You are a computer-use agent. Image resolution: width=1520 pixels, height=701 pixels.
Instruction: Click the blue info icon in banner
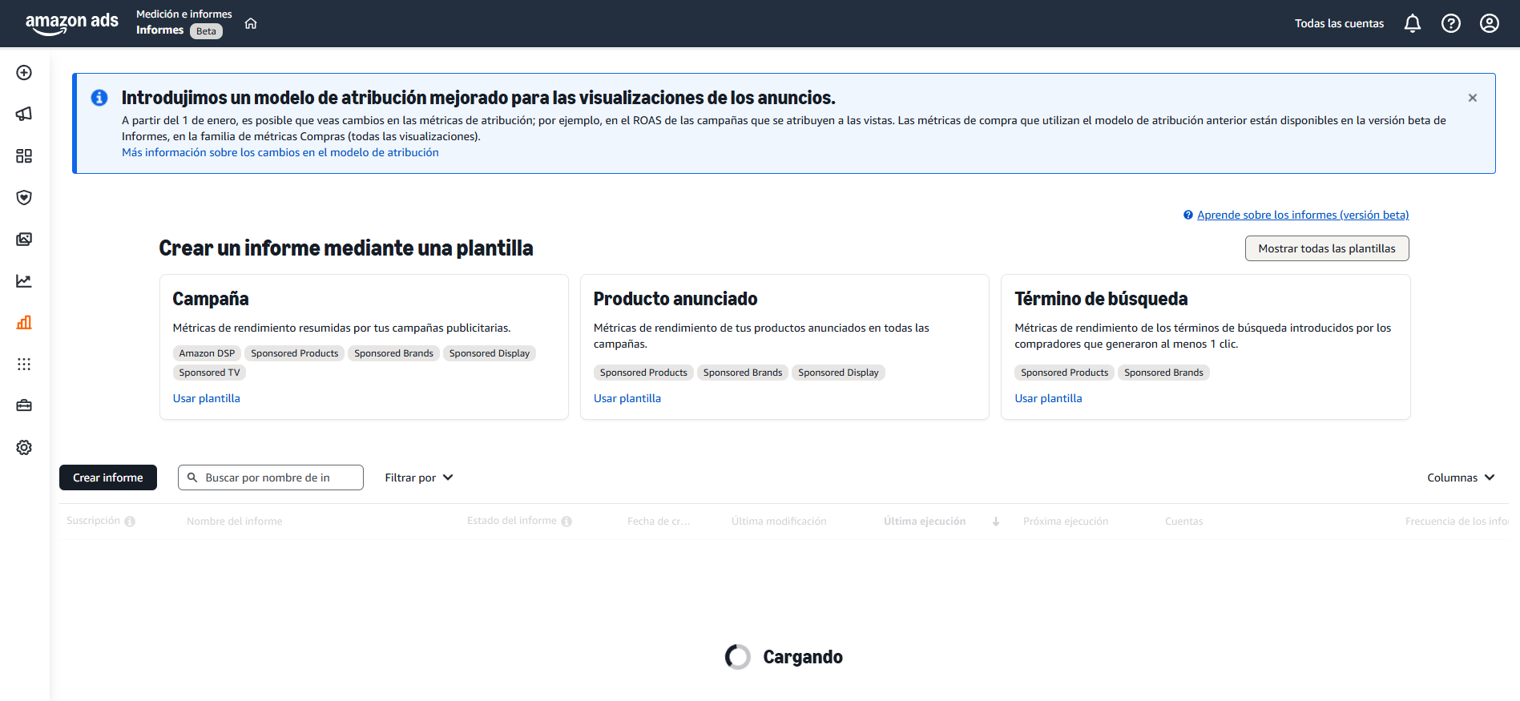click(x=99, y=98)
